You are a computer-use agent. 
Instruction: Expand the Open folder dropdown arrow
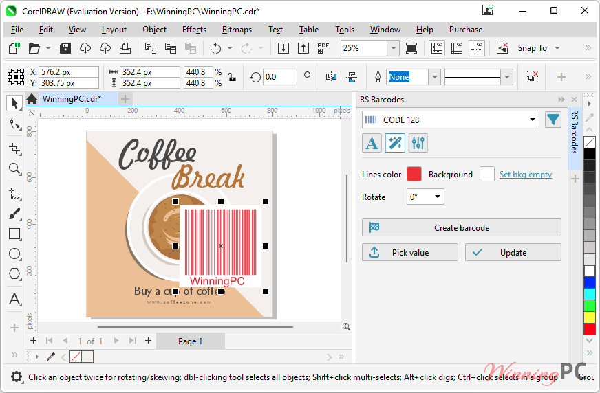tap(48, 48)
